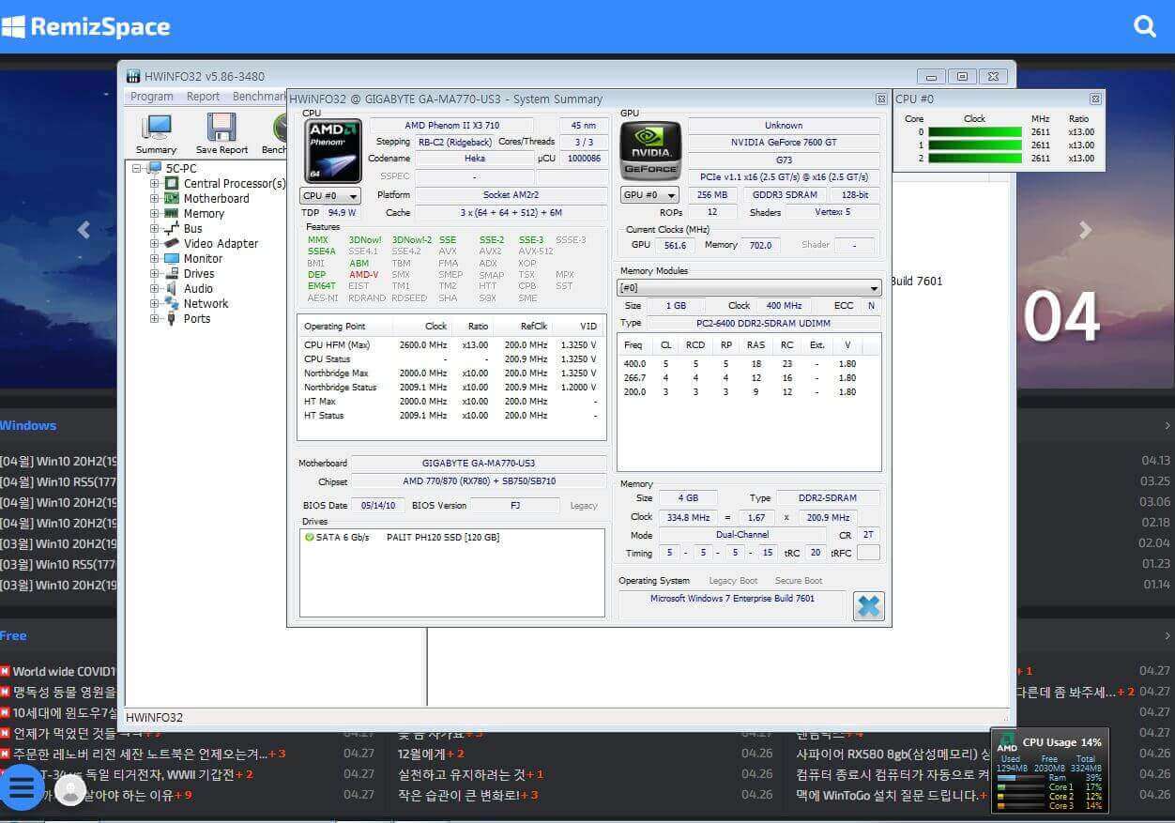Select the Network tree item
The image size is (1175, 823).
click(x=206, y=304)
